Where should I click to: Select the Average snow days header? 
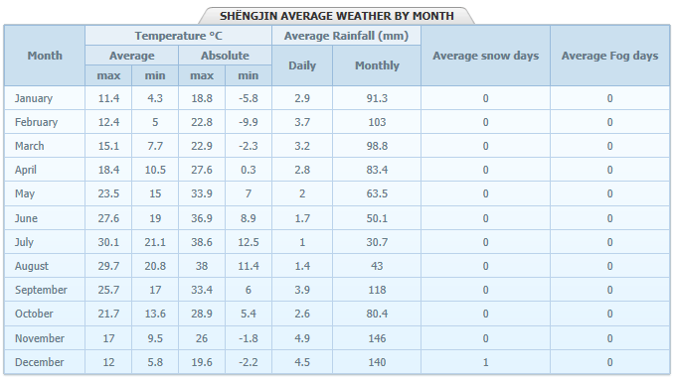point(485,56)
